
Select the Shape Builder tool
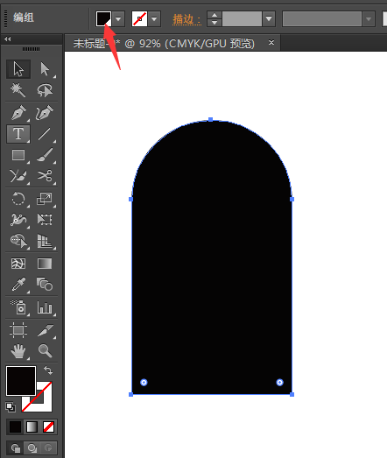pyautogui.click(x=18, y=241)
